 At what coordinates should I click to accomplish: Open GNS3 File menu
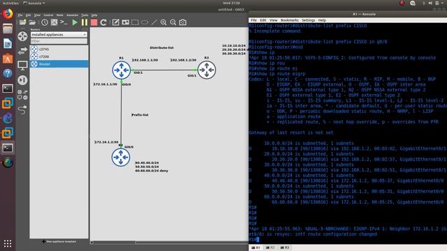point(20,15)
